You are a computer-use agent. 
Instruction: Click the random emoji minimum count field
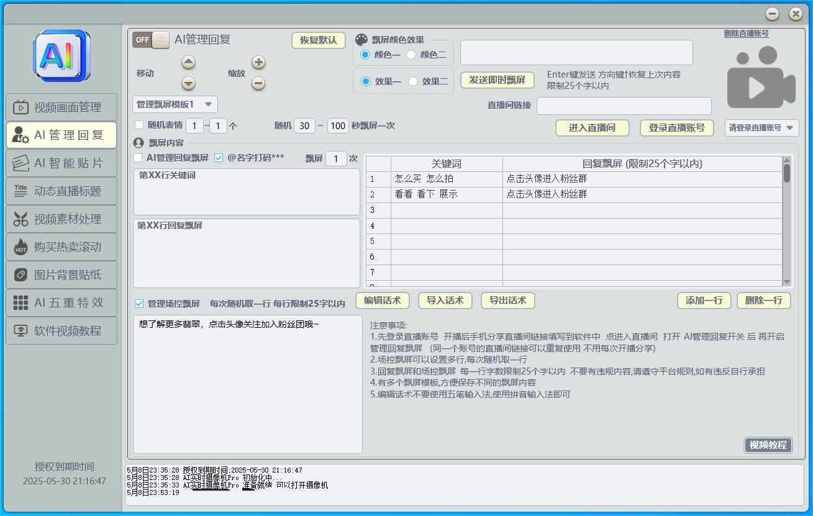point(194,126)
